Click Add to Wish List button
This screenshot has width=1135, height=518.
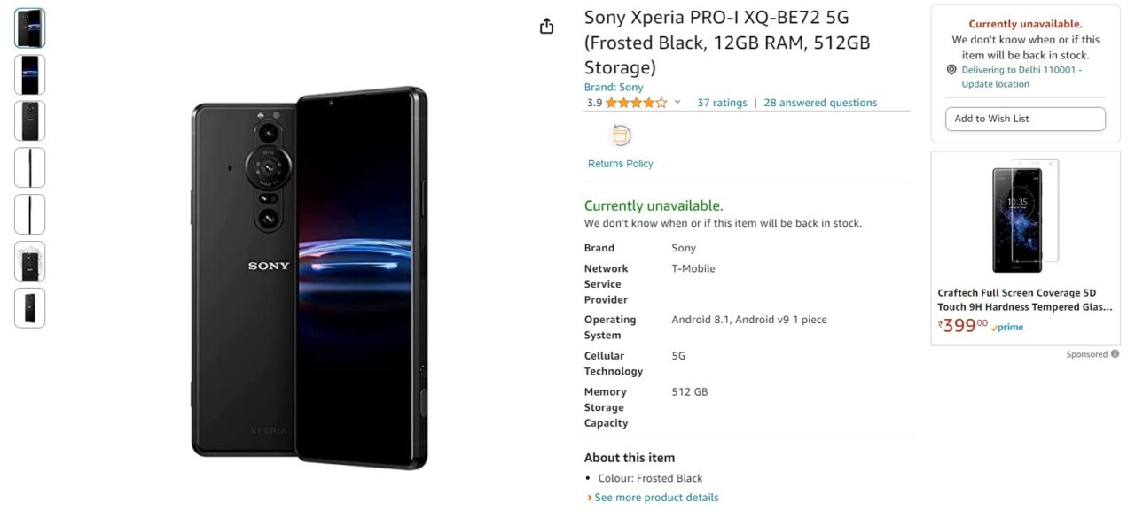coord(1026,119)
